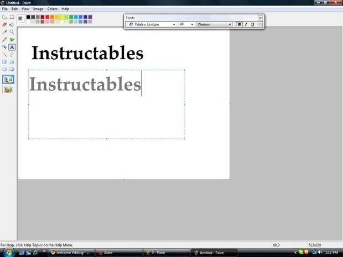Viewport: 343px width, 257px height.
Task: Open the File menu
Action: click(x=4, y=9)
